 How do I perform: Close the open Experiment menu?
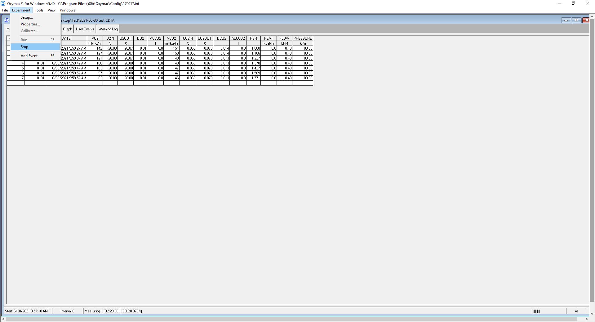21,10
